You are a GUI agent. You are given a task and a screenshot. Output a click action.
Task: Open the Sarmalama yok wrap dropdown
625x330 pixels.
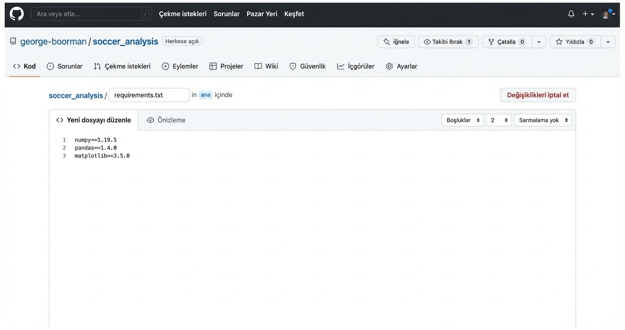(542, 120)
